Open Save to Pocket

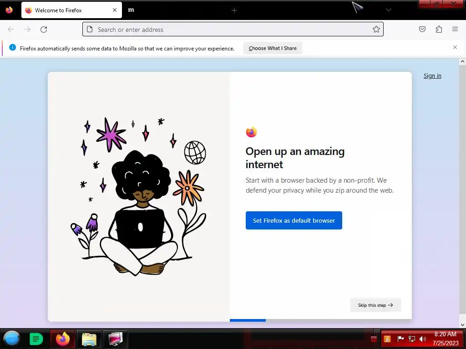pyautogui.click(x=422, y=29)
